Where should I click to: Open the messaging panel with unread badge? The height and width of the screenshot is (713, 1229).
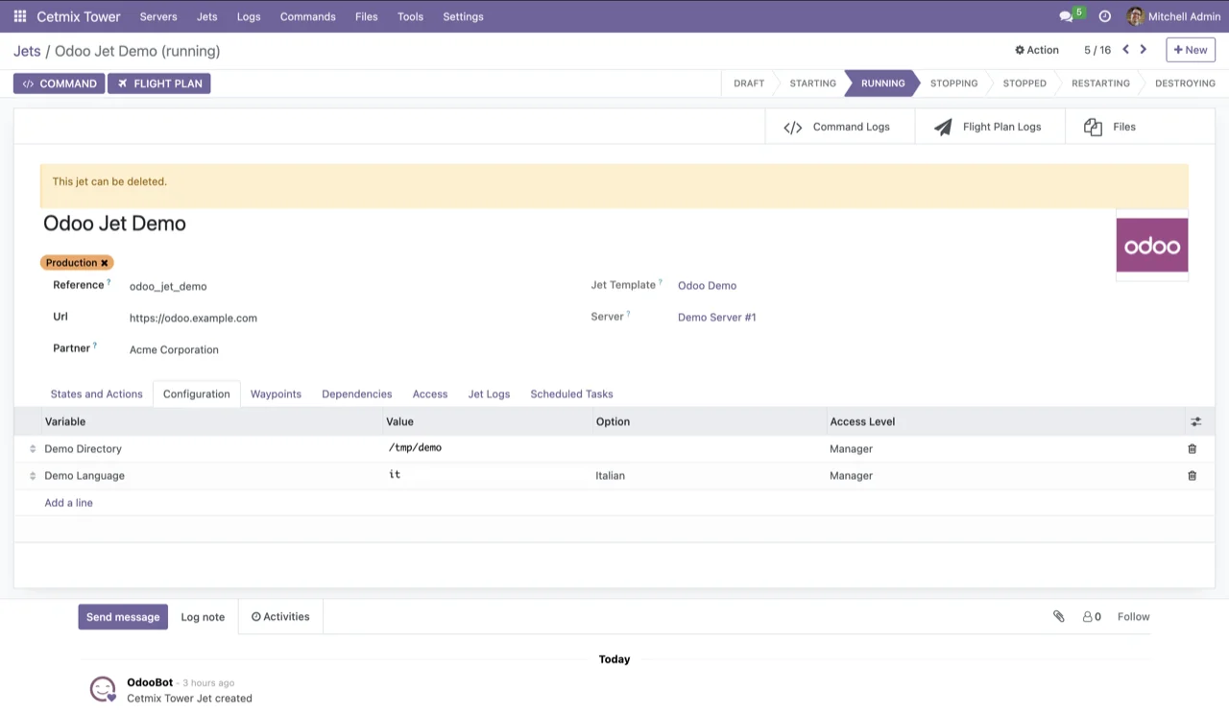1066,16
